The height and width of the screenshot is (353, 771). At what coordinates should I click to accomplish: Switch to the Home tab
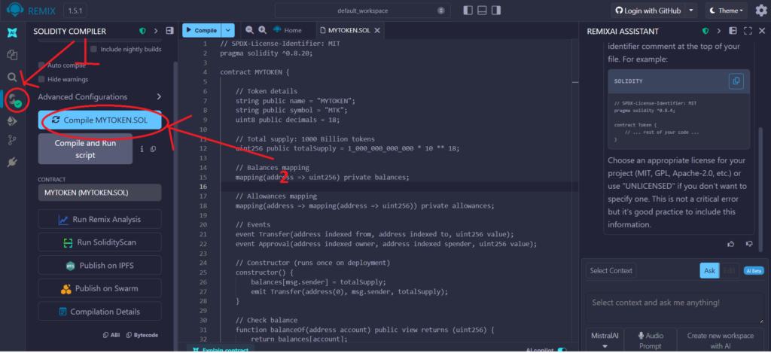pos(288,30)
